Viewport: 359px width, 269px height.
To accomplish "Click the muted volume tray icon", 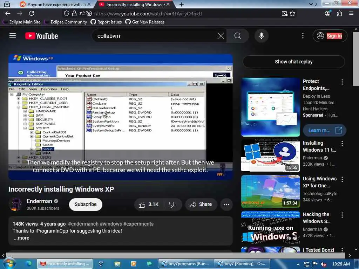I will pyautogui.click(x=323, y=264).
